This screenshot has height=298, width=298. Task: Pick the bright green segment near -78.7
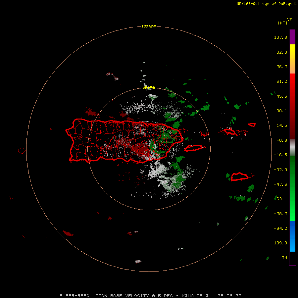point(292,214)
